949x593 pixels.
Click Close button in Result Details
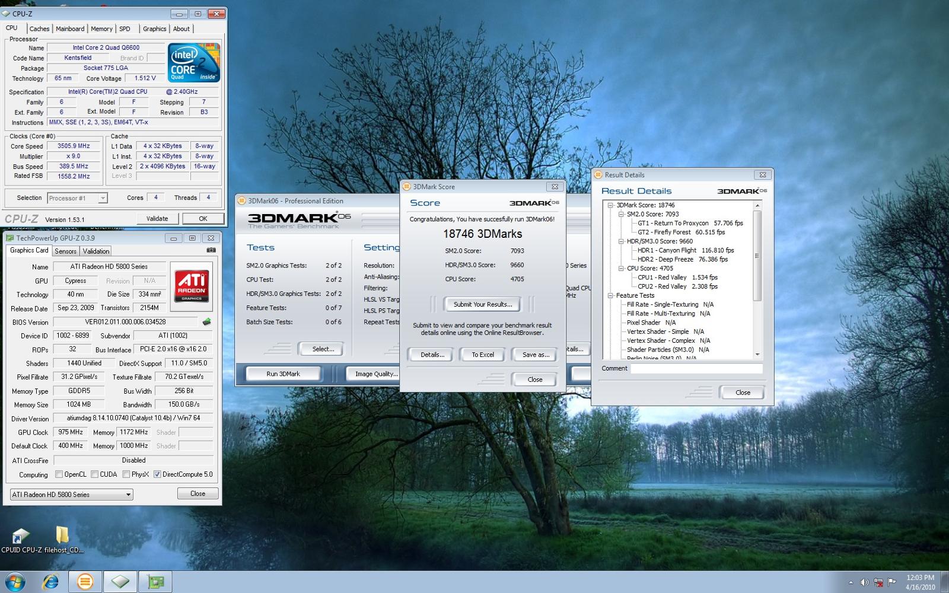743,393
